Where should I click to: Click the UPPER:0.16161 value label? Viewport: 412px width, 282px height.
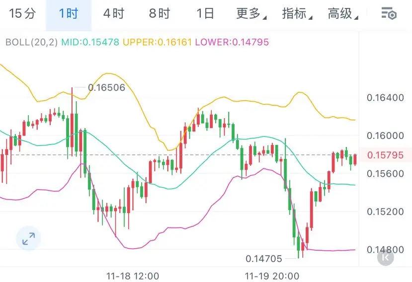click(157, 42)
